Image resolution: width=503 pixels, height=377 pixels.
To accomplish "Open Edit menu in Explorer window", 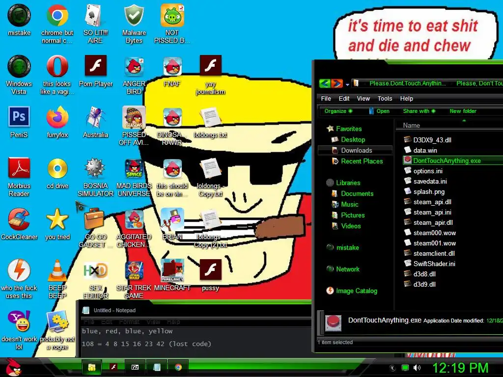I will tap(344, 98).
